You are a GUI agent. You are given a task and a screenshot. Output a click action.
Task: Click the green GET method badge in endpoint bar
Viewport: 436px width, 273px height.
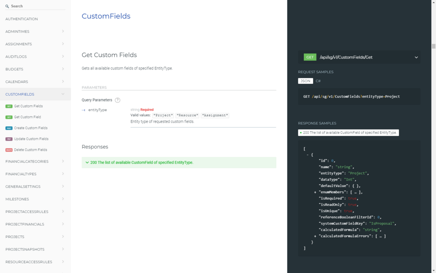coord(310,57)
